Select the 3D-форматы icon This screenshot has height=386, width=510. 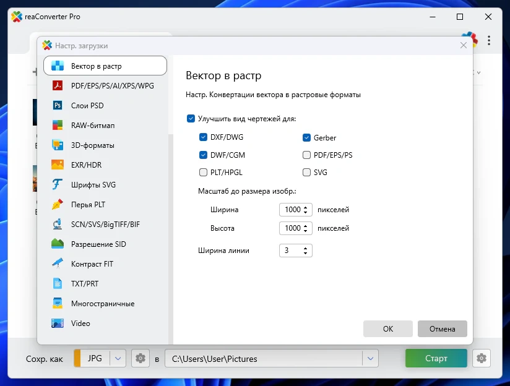[x=58, y=145]
